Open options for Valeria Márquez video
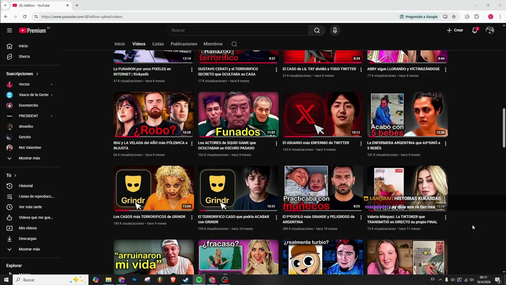 (x=446, y=217)
